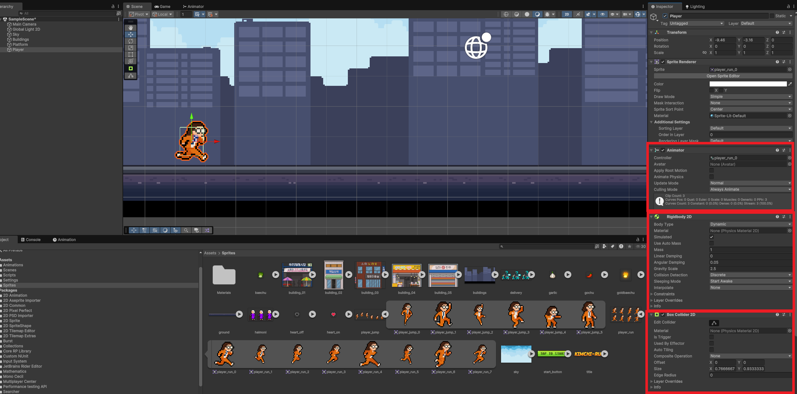Screen dimensions: 797x394
Task: Open the Console tab
Action: coord(31,240)
